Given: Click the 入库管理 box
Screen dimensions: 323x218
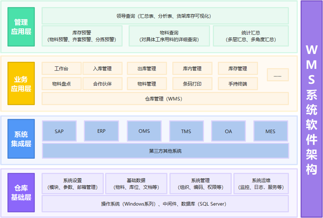Looking at the screenshot, I should coord(102,68).
